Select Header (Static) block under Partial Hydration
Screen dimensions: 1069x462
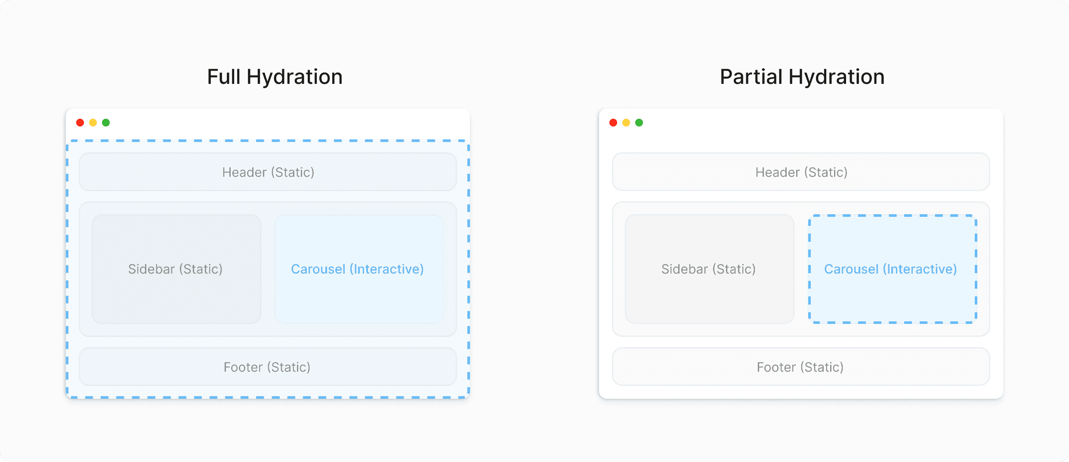pyautogui.click(x=801, y=172)
